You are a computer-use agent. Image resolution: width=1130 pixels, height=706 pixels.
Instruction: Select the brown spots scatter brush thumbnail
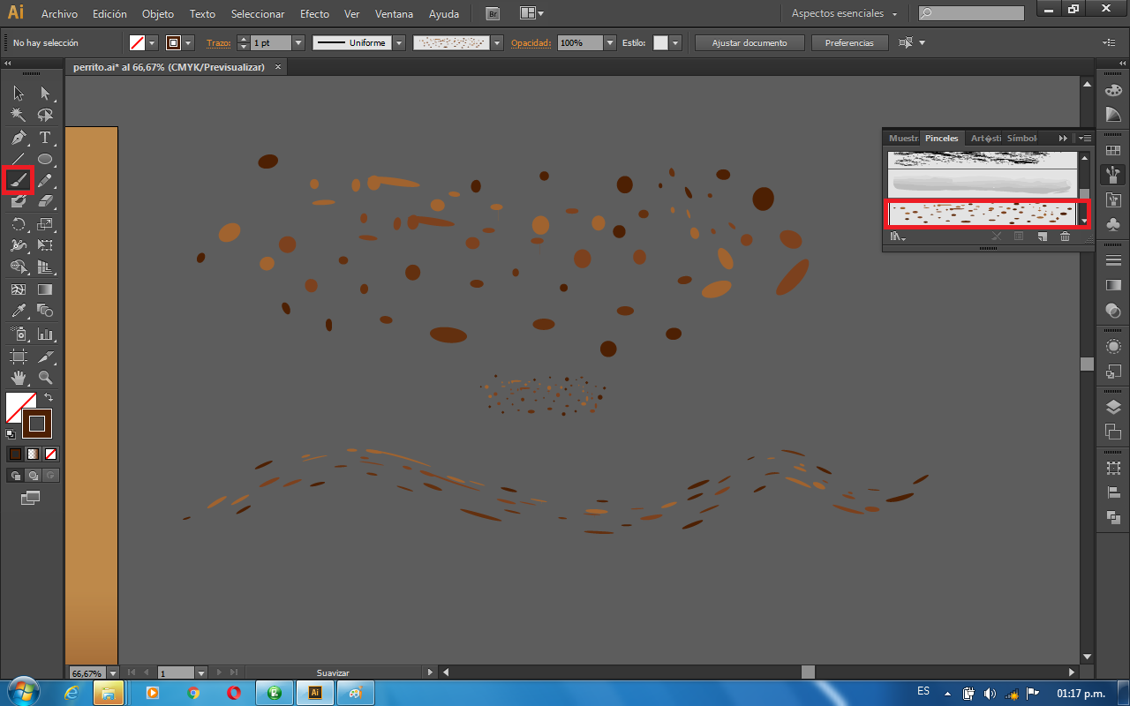(983, 213)
